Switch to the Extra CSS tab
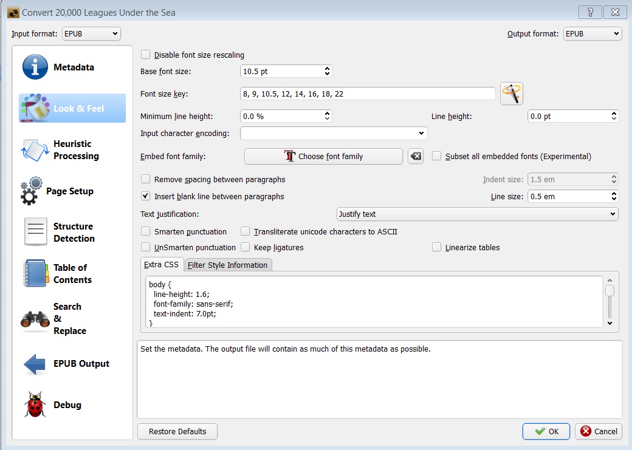632x450 pixels. pyautogui.click(x=161, y=265)
